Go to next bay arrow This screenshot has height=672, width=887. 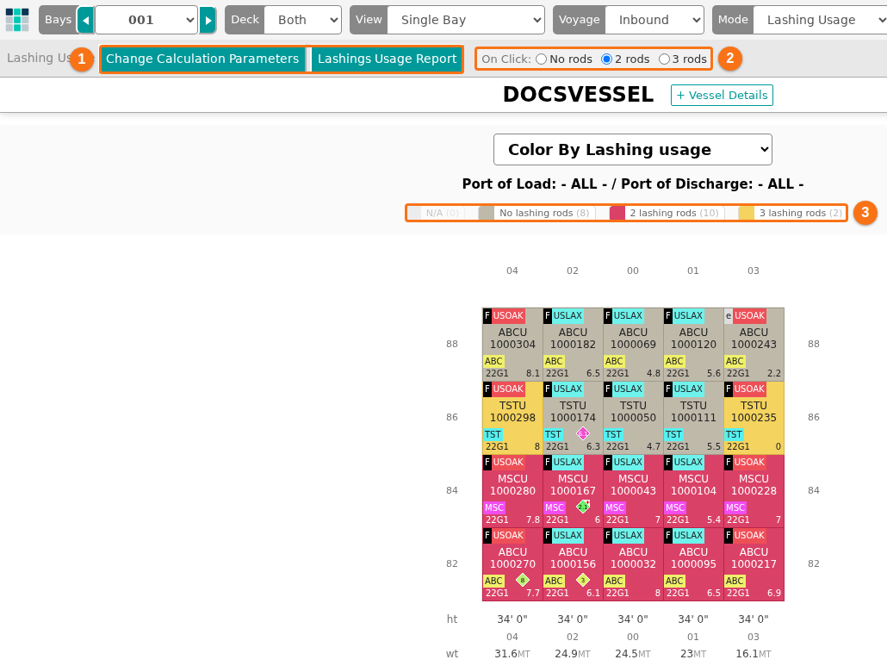point(208,21)
